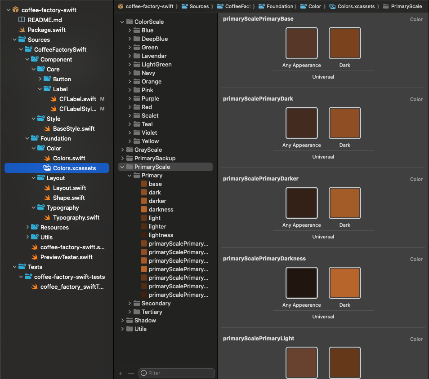Screen dimensions: 429x379
Task: Select primaryScalePrimaryBase Any Appearance swatch
Action: pos(301,44)
